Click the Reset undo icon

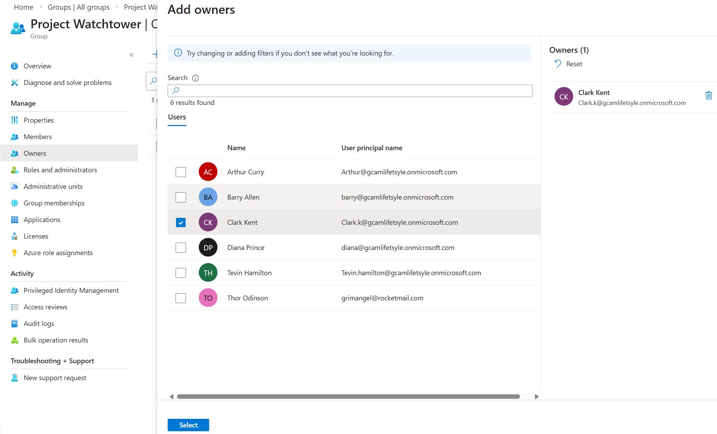coord(558,64)
